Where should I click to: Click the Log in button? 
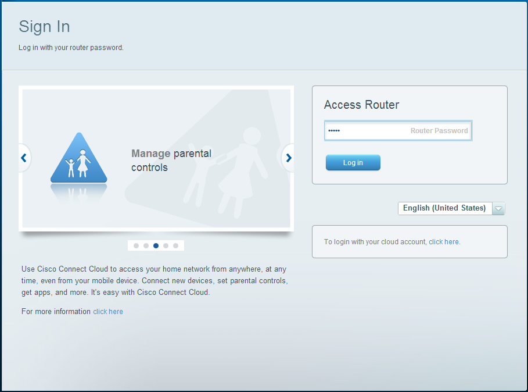click(x=353, y=162)
